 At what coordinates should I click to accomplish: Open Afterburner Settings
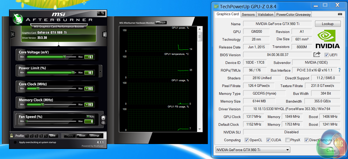pos(95,136)
